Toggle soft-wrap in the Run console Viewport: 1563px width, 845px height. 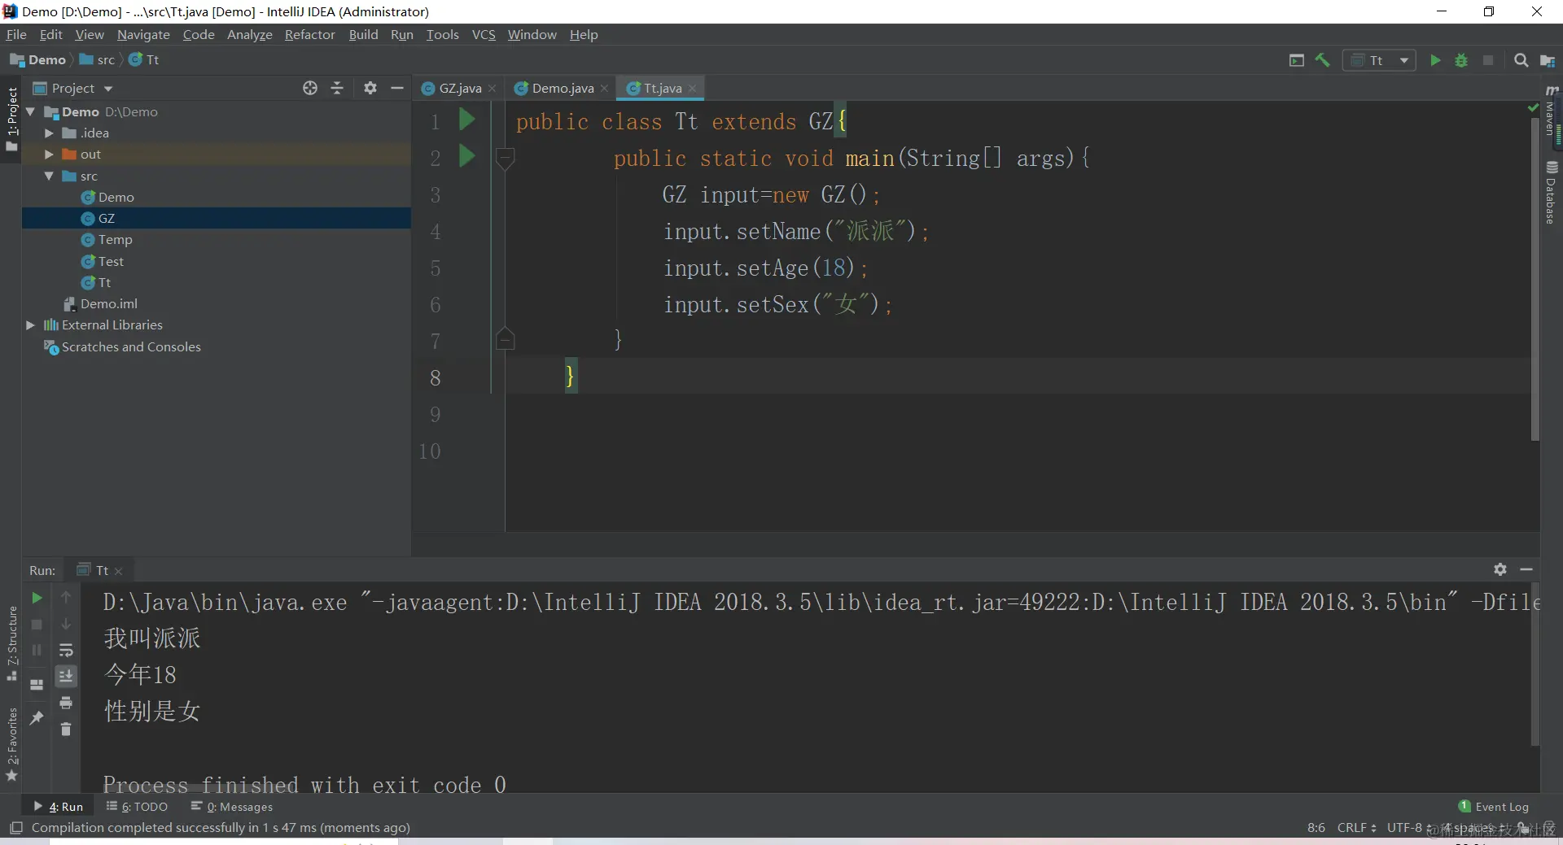[x=66, y=650]
